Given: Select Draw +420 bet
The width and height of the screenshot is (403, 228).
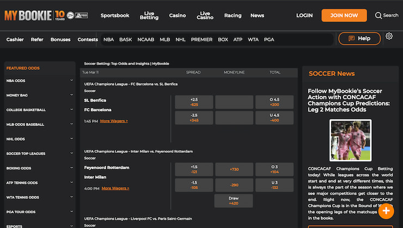Looking at the screenshot, I should coord(234,201).
